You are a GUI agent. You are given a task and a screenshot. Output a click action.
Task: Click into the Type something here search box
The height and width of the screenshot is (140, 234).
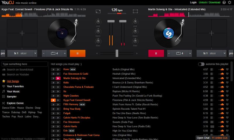point(25,64)
